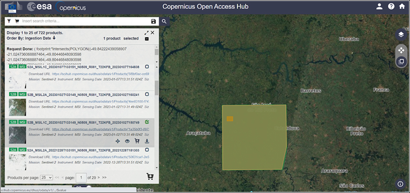
Task: Toggle Ingestion Date sort order arrow
Action: 54,38
